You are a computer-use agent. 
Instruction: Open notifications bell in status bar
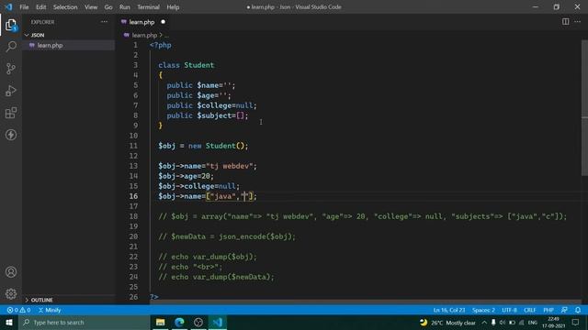point(578,310)
